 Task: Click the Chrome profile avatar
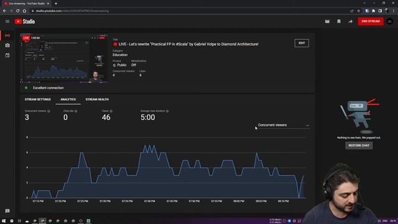387,11
